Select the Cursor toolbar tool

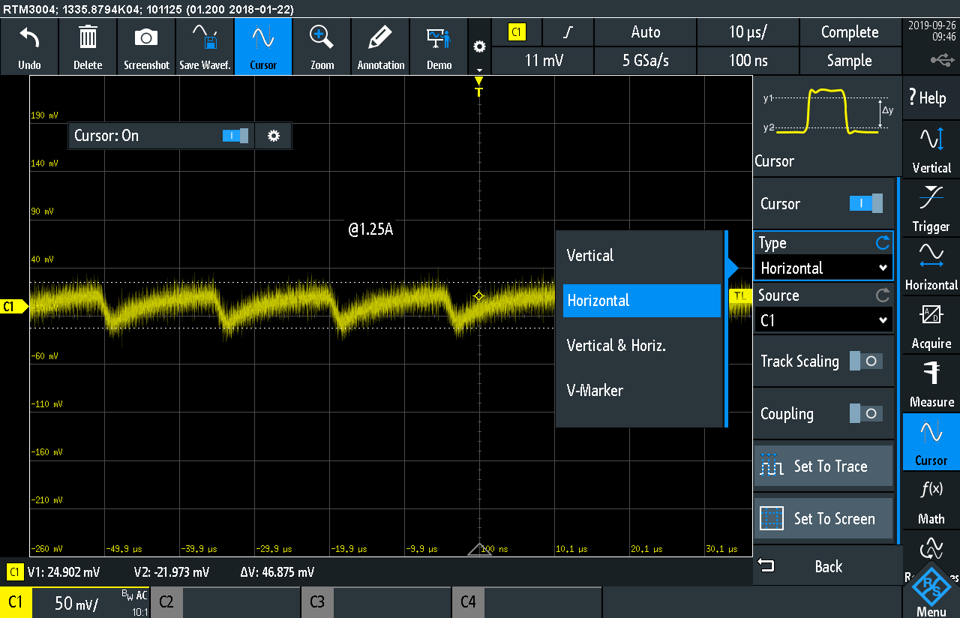(x=263, y=46)
